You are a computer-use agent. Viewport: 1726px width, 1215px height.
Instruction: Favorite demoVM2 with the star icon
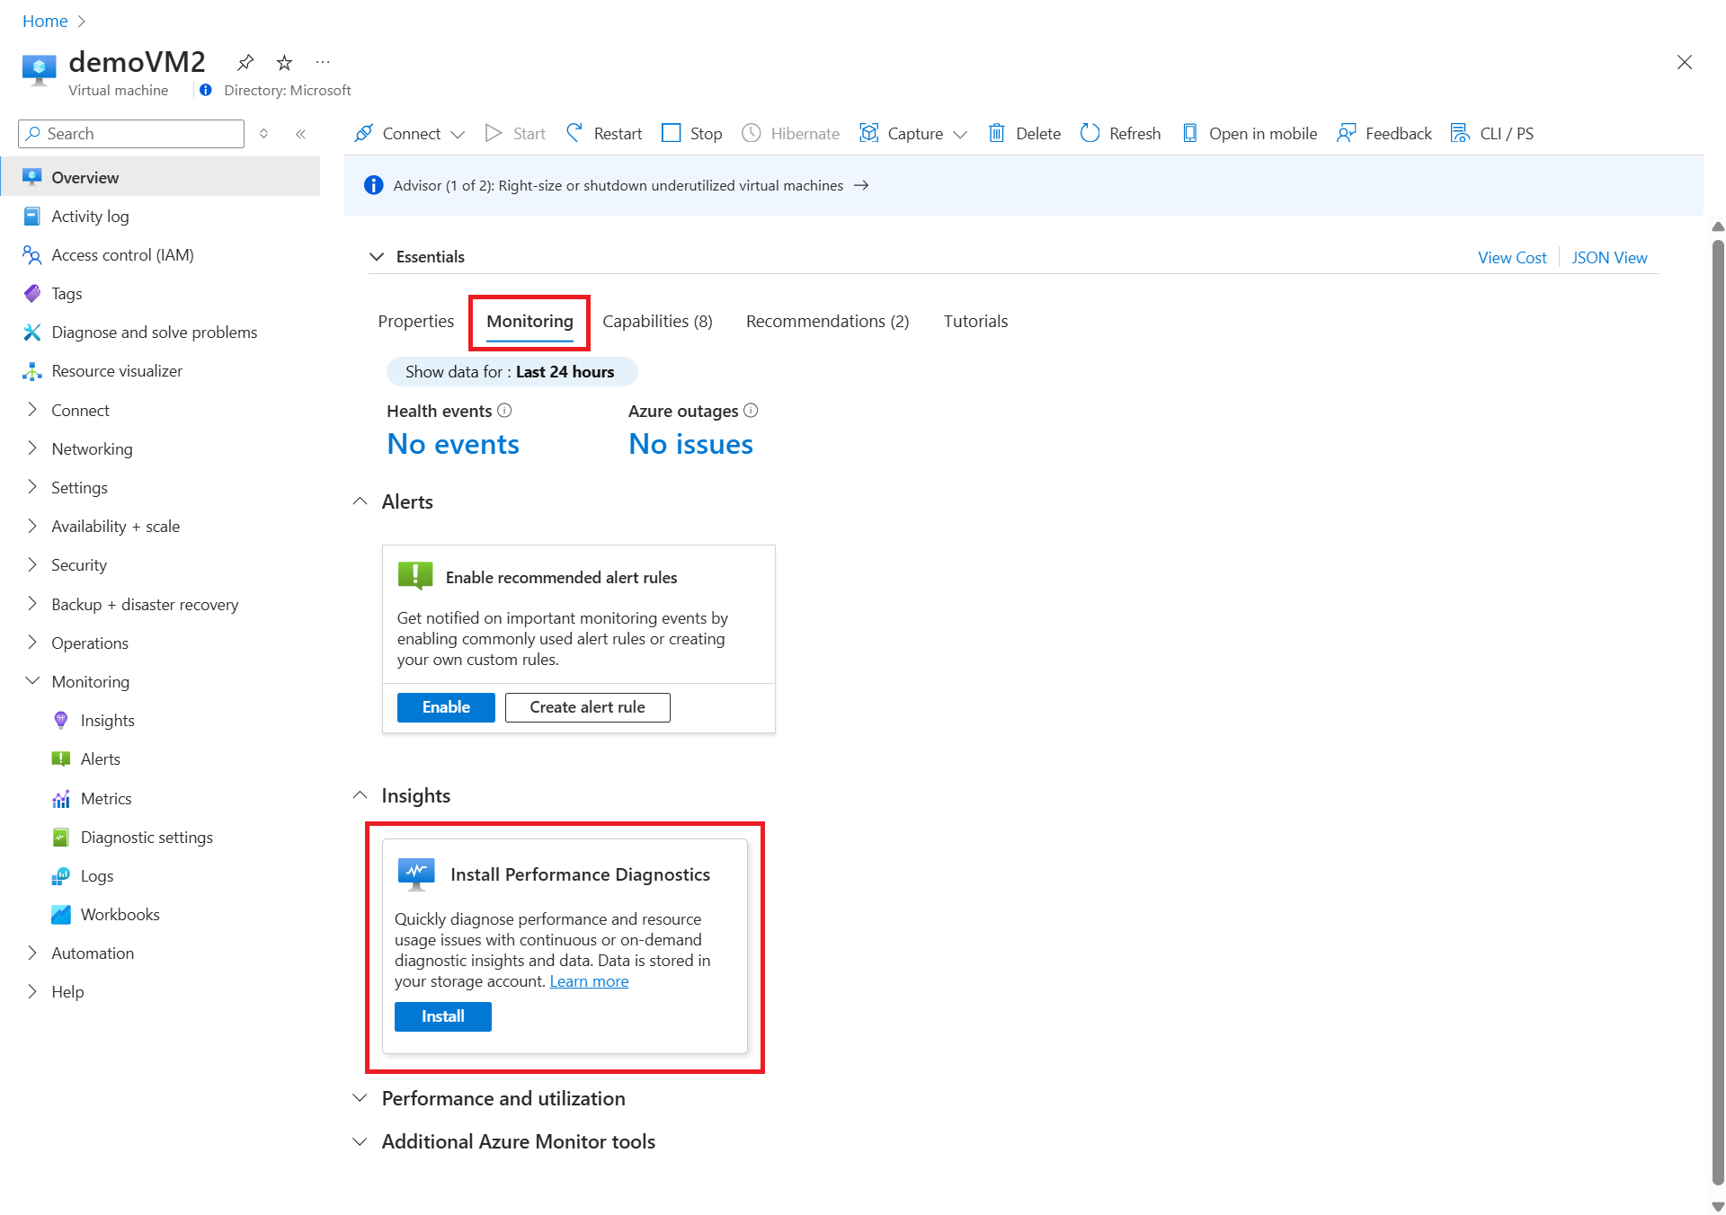[x=284, y=62]
